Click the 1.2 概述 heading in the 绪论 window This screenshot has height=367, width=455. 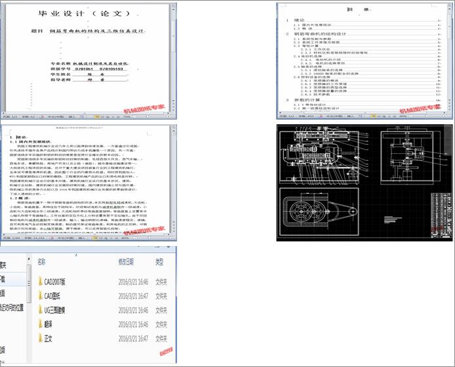click(x=19, y=198)
